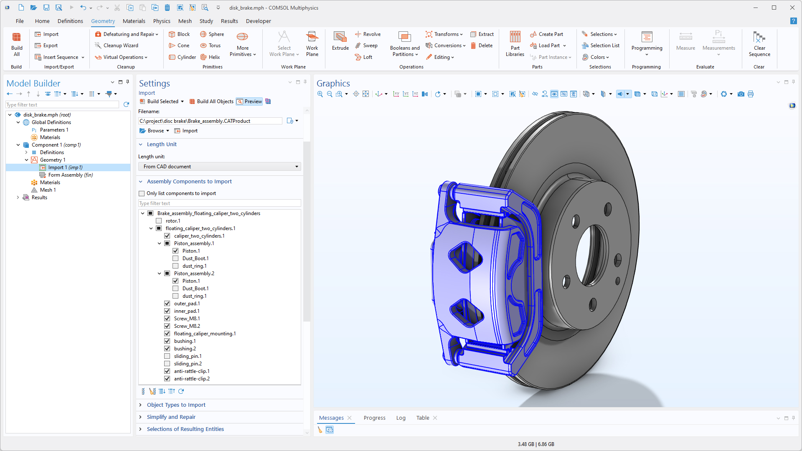Click the Preview button in Settings

click(249, 101)
